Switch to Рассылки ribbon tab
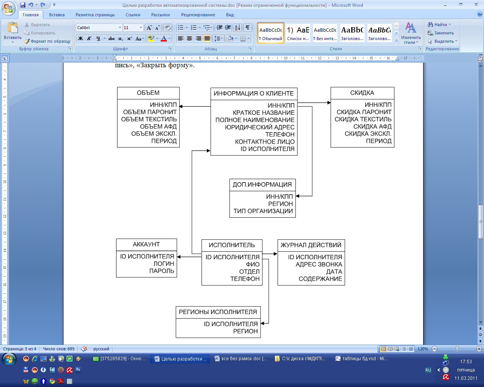Image resolution: width=484 pixels, height=387 pixels. [160, 15]
